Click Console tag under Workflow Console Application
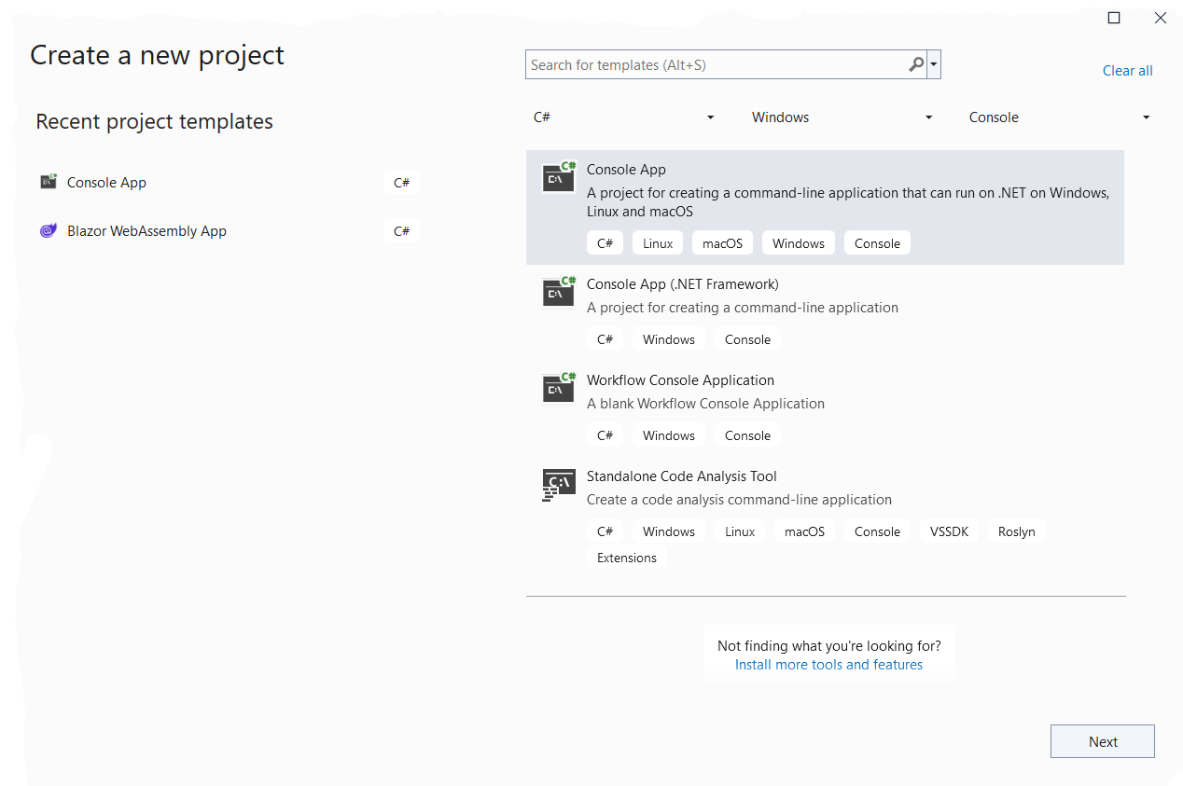Screen dimensions: 1183x786 (x=747, y=435)
